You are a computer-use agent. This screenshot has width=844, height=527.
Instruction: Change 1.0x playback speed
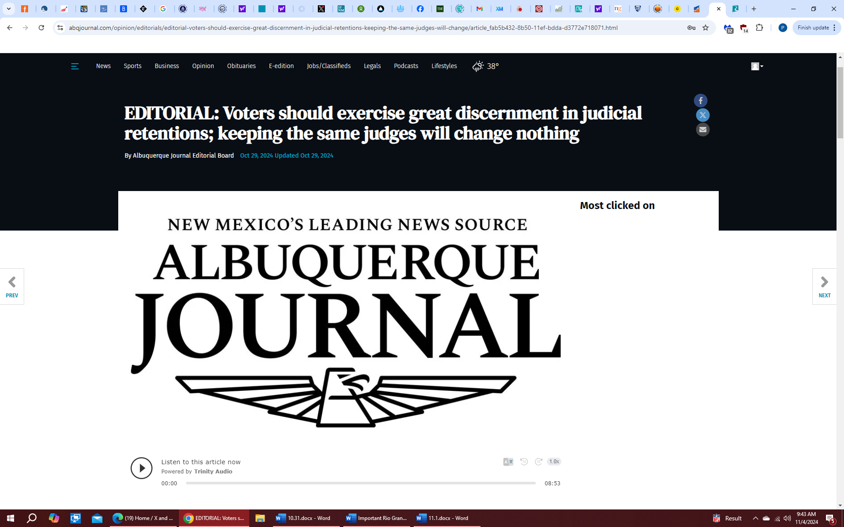pos(554,462)
